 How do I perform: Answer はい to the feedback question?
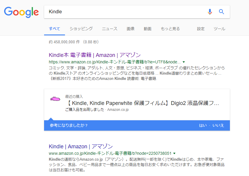point(203,126)
